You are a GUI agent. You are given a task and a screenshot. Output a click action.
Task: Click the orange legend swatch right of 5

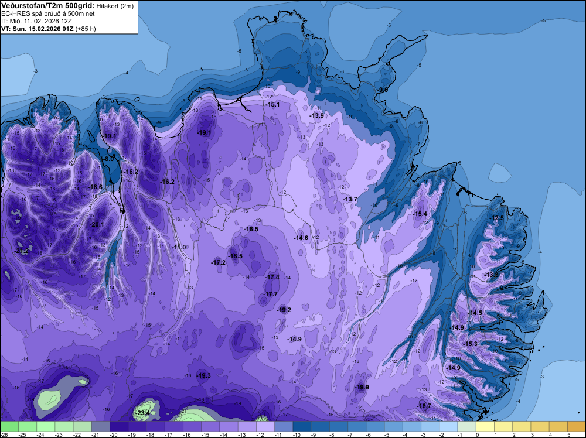click(x=577, y=427)
